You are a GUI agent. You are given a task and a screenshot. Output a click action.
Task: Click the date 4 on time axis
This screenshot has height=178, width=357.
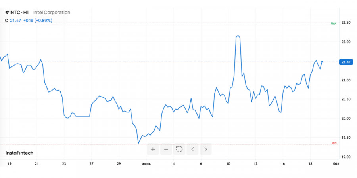tap(173, 163)
